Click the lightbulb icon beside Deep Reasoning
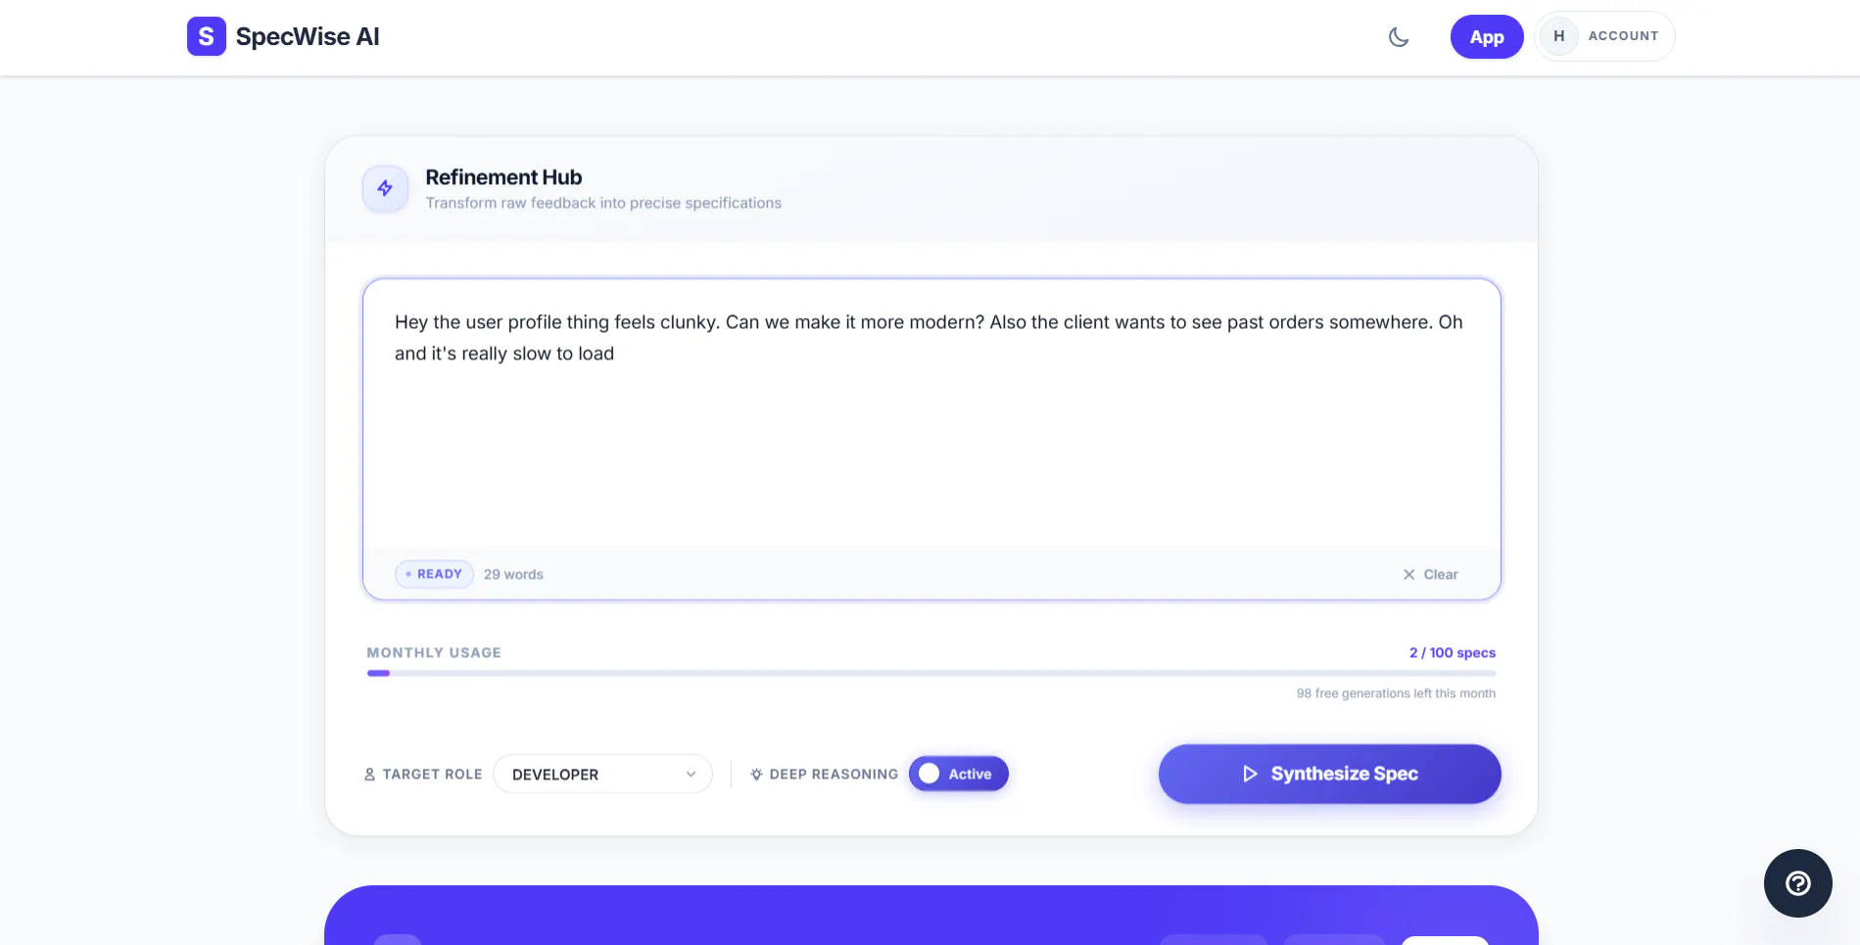This screenshot has width=1860, height=945. (756, 775)
